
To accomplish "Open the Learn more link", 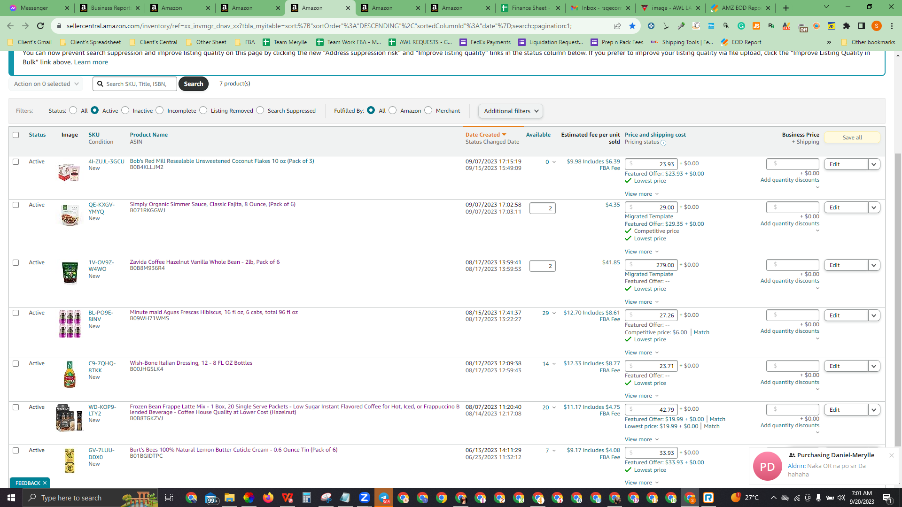I will 91,62.
